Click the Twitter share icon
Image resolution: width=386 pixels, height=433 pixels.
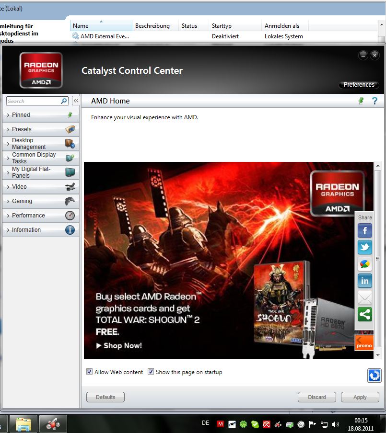[365, 247]
